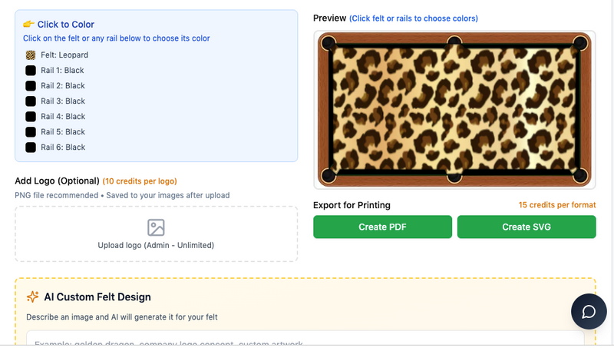Click the bottom-right pocket in preview
The width and height of the screenshot is (614, 348).
coord(582,175)
